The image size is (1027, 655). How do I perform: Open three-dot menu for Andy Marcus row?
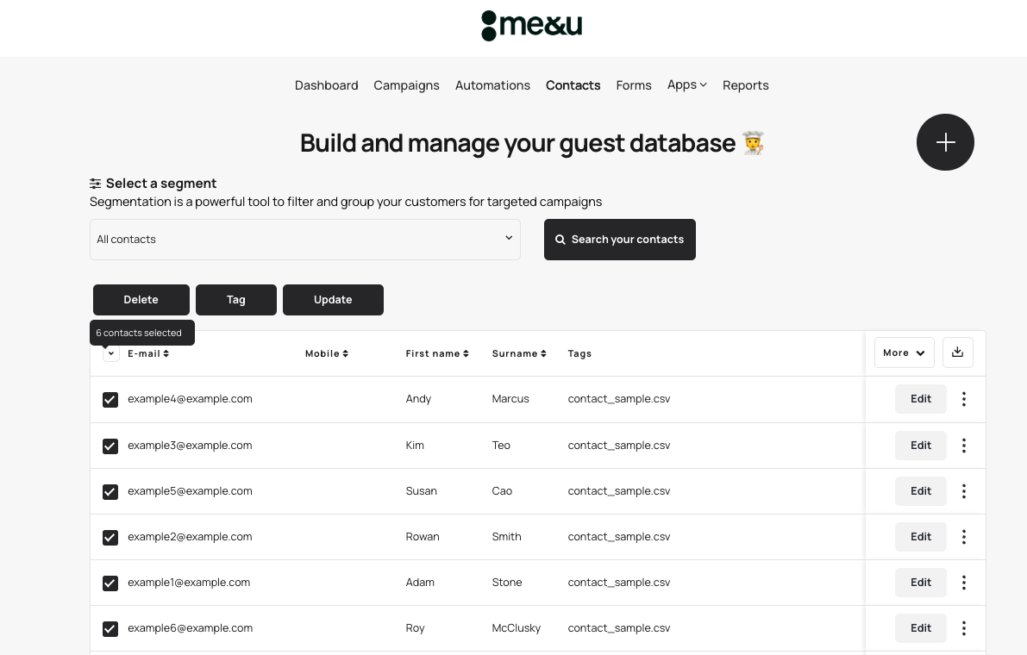click(x=964, y=399)
